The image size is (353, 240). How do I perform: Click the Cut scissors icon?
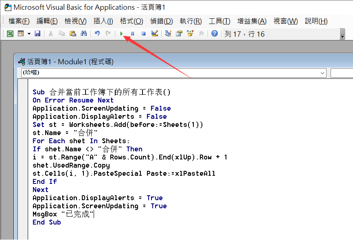[50, 34]
